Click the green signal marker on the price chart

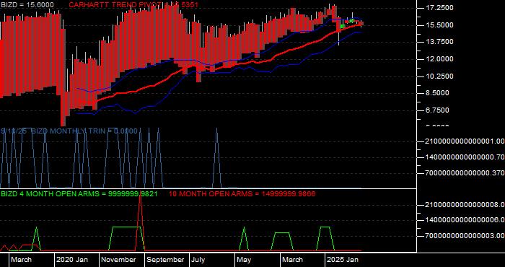pyautogui.click(x=343, y=26)
